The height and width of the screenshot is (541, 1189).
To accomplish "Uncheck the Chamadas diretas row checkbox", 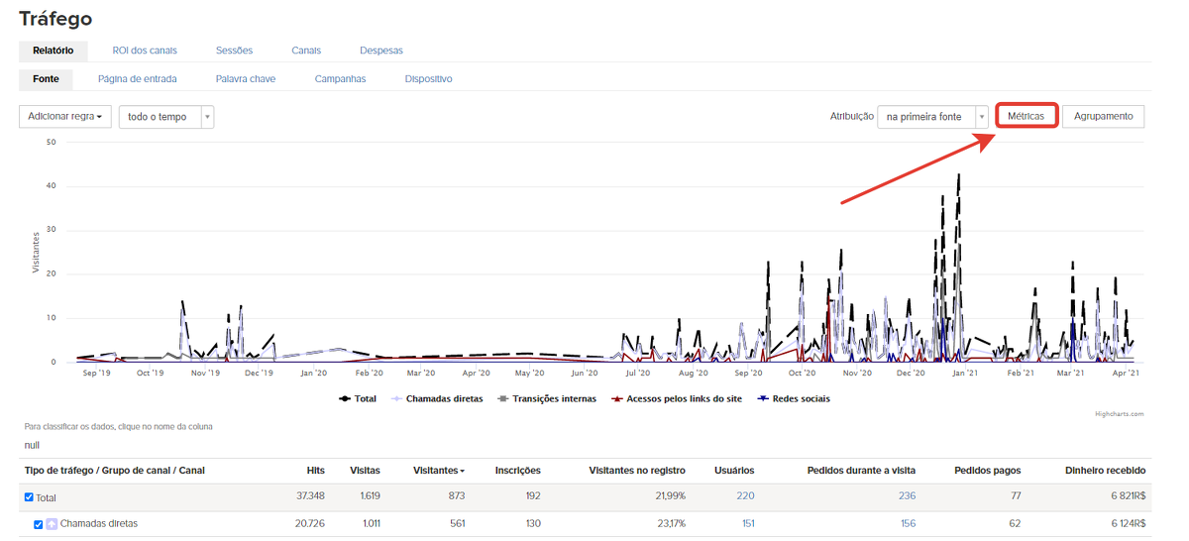I will tap(39, 524).
